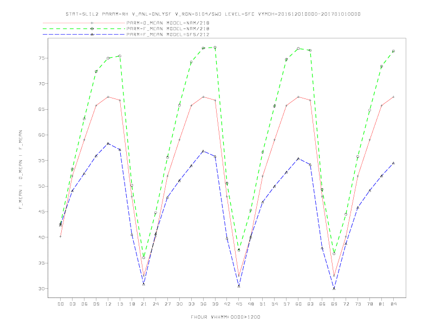
Task: Click x-axis forecast hour label 66
Action: 322,304
